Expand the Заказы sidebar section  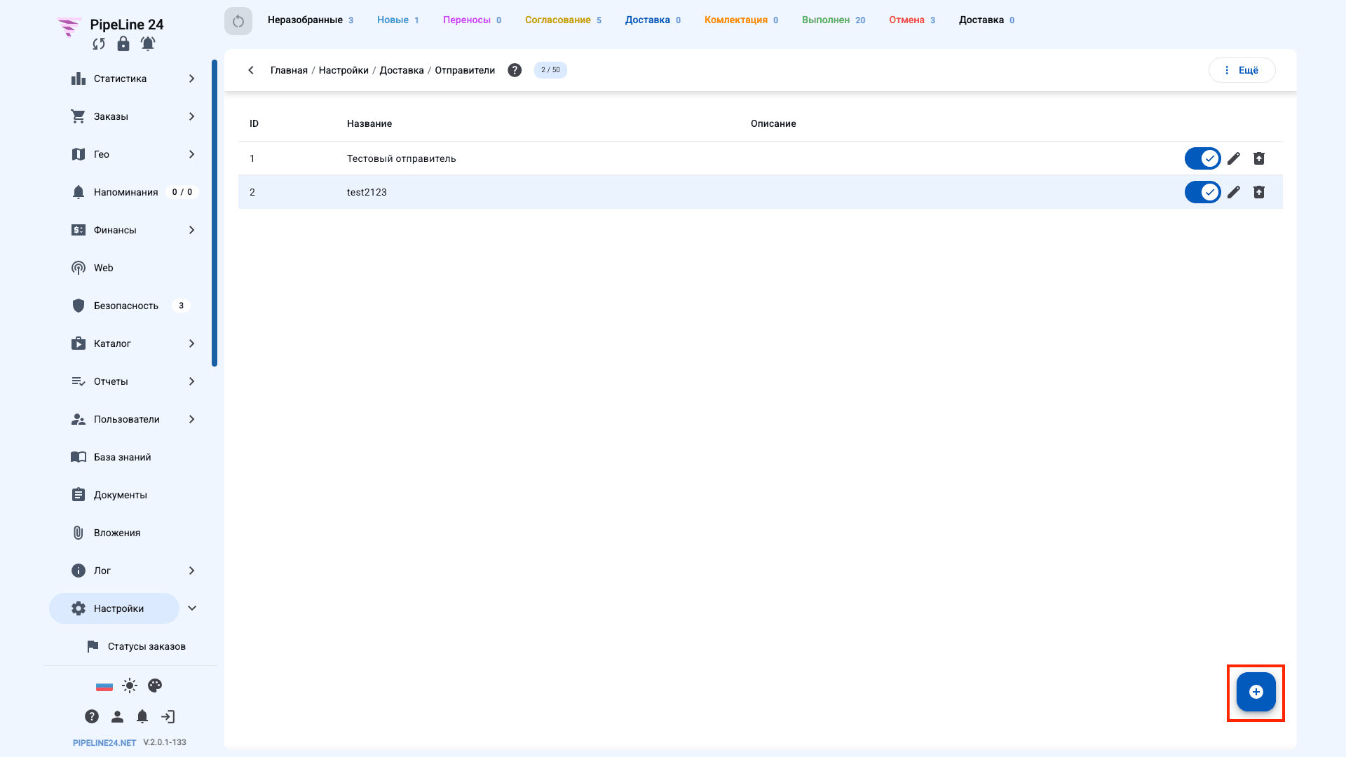tap(191, 116)
